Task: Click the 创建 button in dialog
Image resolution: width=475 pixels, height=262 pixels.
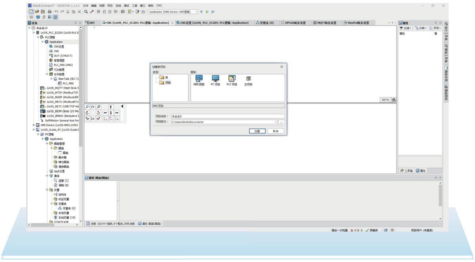Action: [x=257, y=131]
